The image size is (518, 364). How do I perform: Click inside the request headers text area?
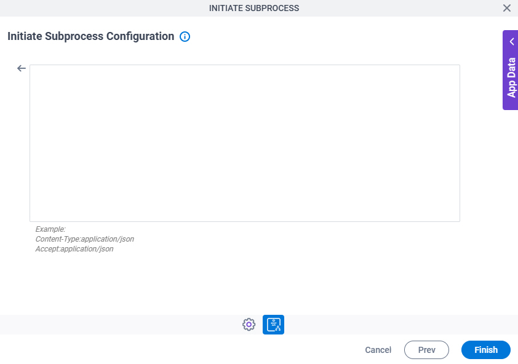[x=245, y=143]
